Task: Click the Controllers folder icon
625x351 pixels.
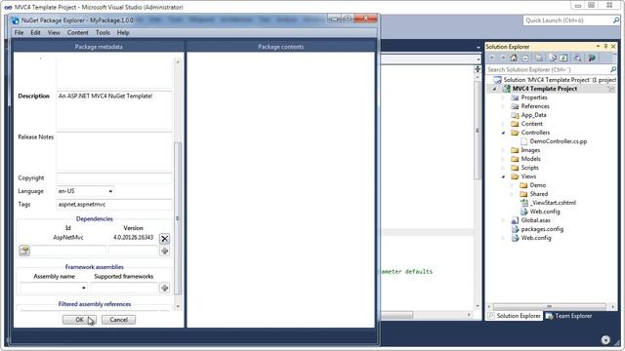Action: [x=515, y=133]
